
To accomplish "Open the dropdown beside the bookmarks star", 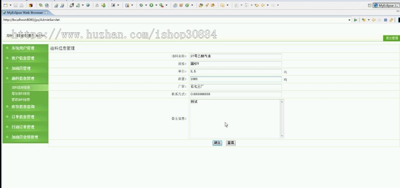I will coord(368,20).
